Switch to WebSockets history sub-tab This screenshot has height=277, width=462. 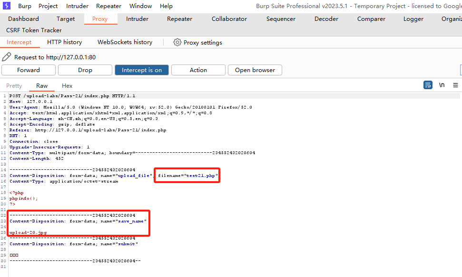125,42
